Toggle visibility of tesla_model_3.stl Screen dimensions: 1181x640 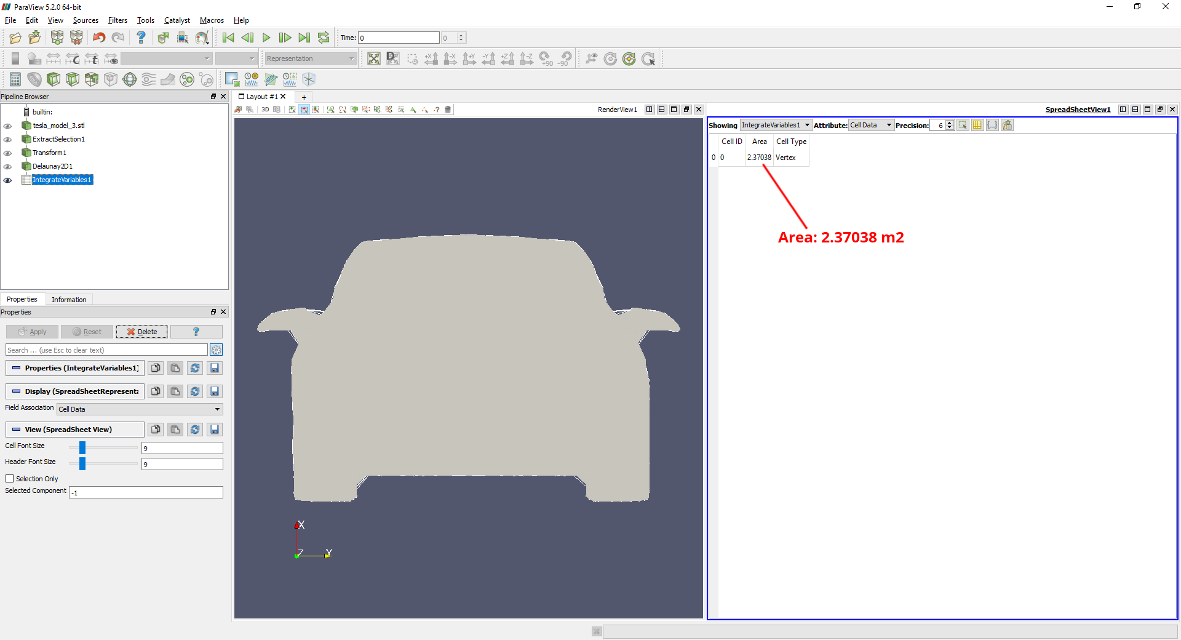pos(8,126)
